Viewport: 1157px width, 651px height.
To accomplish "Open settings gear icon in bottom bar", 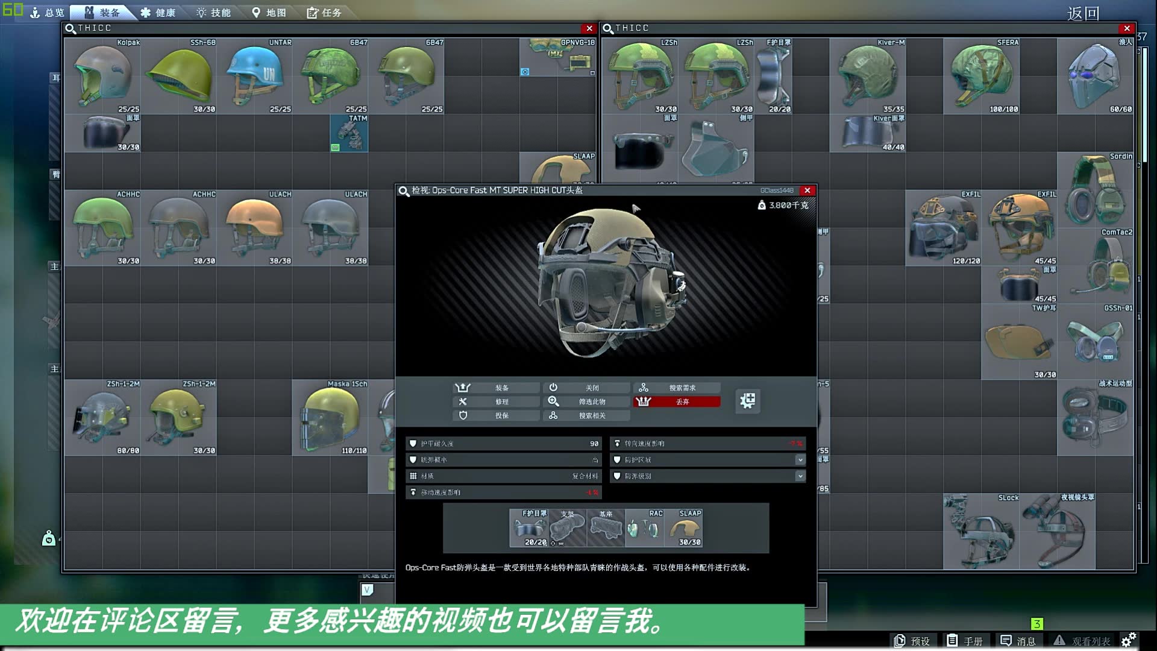I will click(1129, 640).
